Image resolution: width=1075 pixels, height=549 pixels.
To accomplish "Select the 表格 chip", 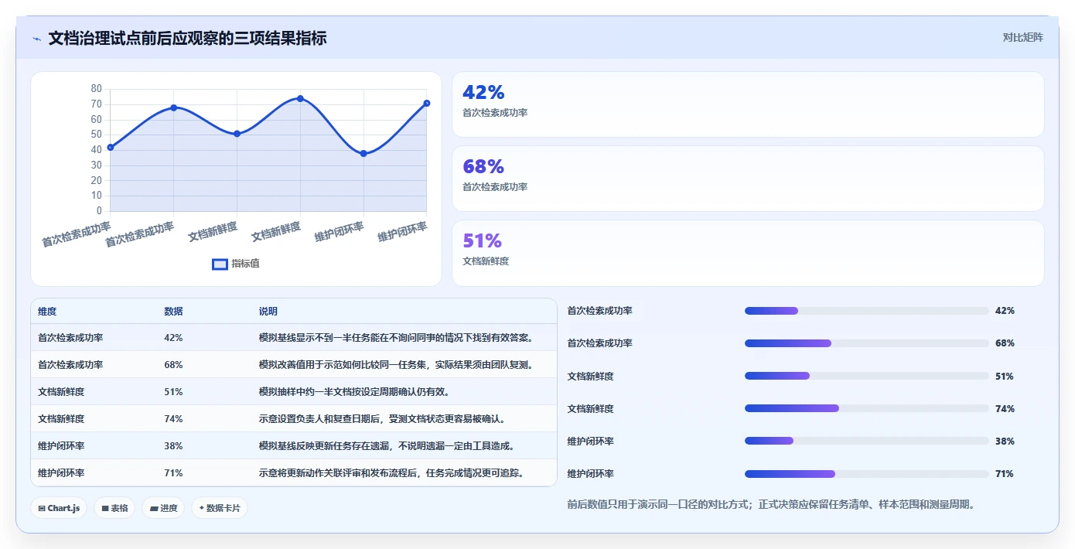I will 115,508.
